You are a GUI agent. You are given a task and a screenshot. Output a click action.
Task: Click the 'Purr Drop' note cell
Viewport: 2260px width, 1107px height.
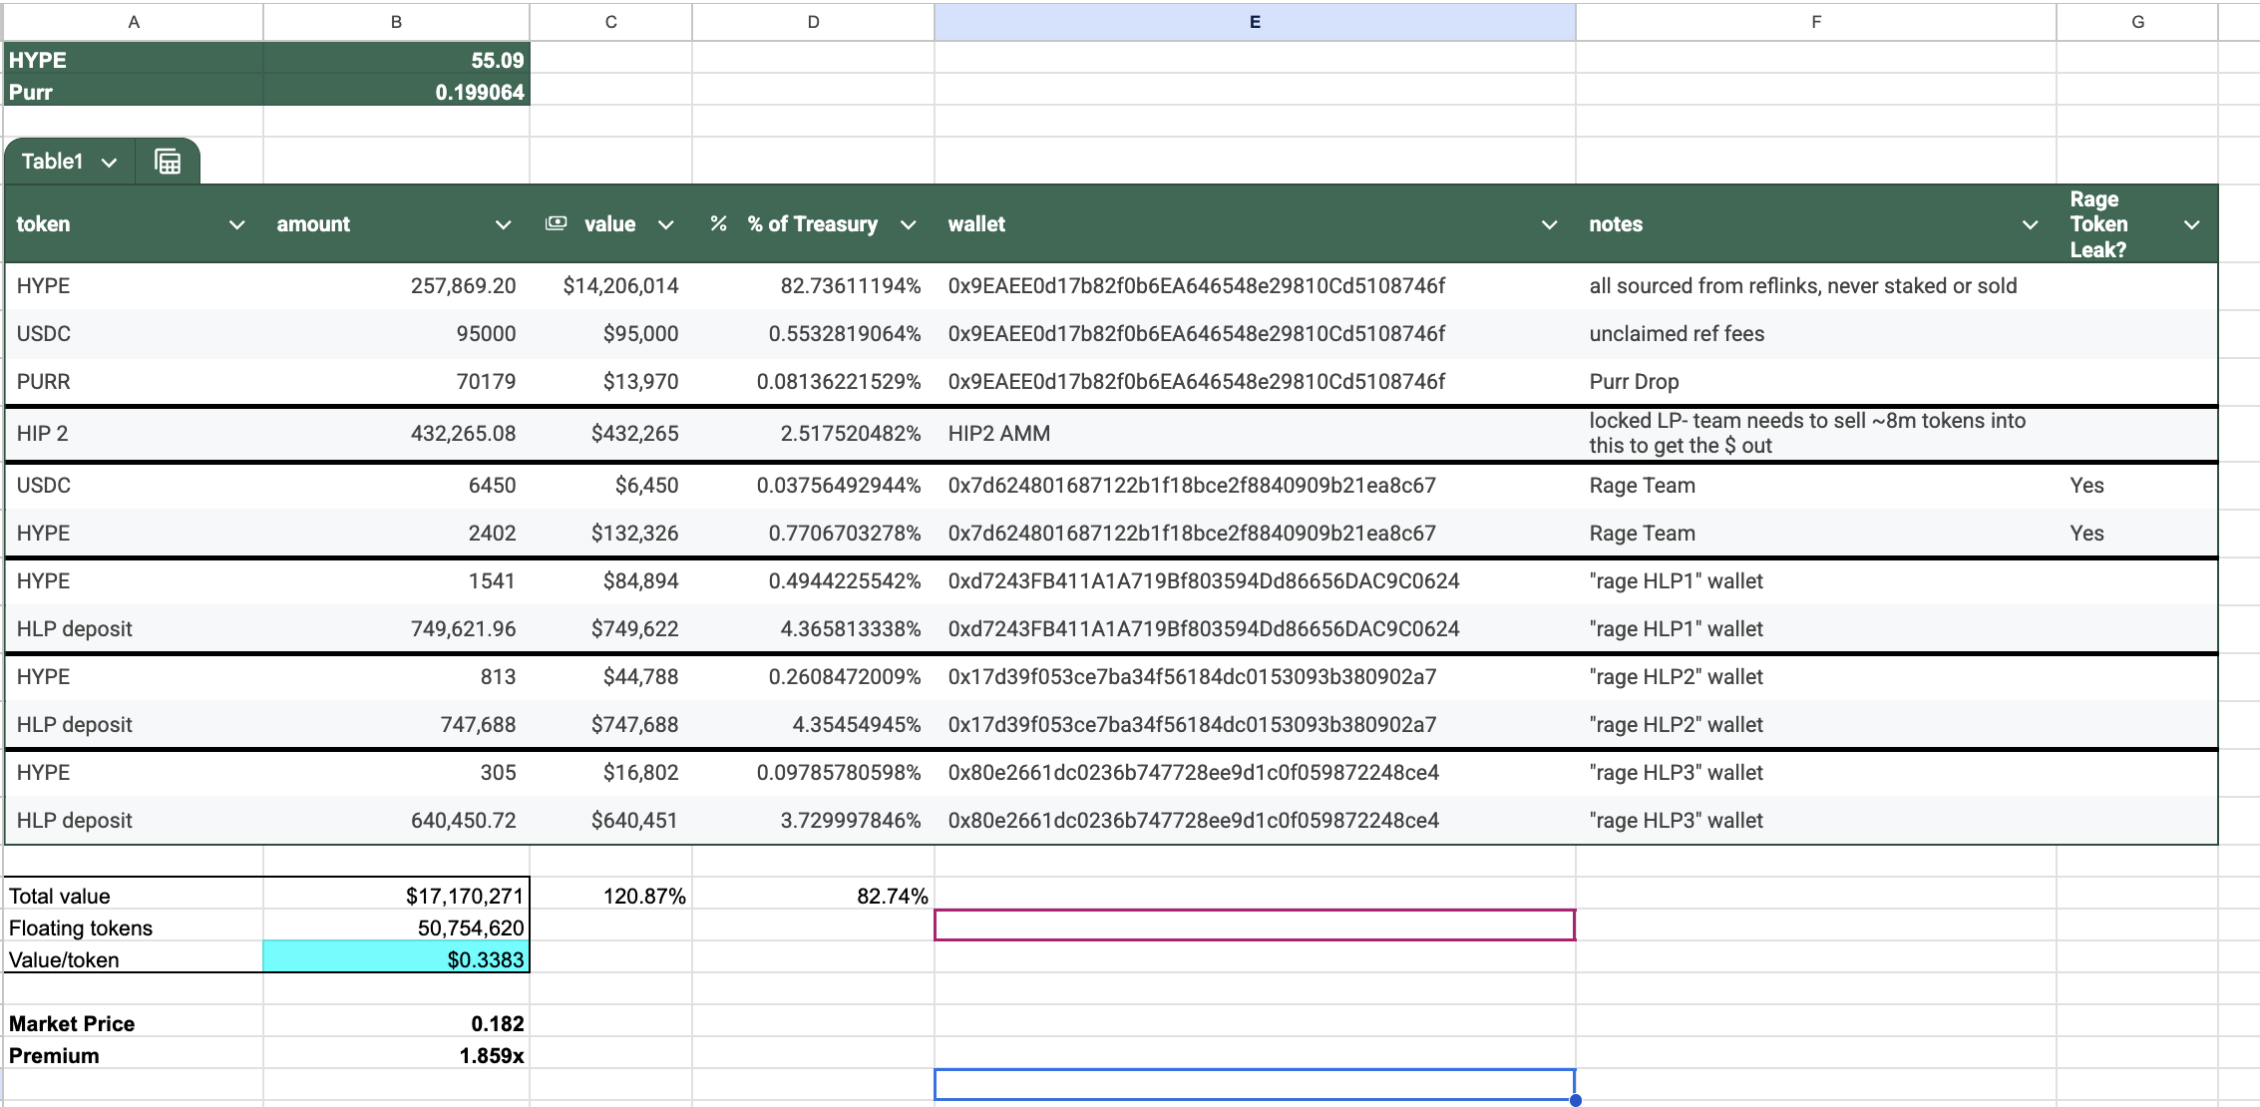tap(1816, 382)
